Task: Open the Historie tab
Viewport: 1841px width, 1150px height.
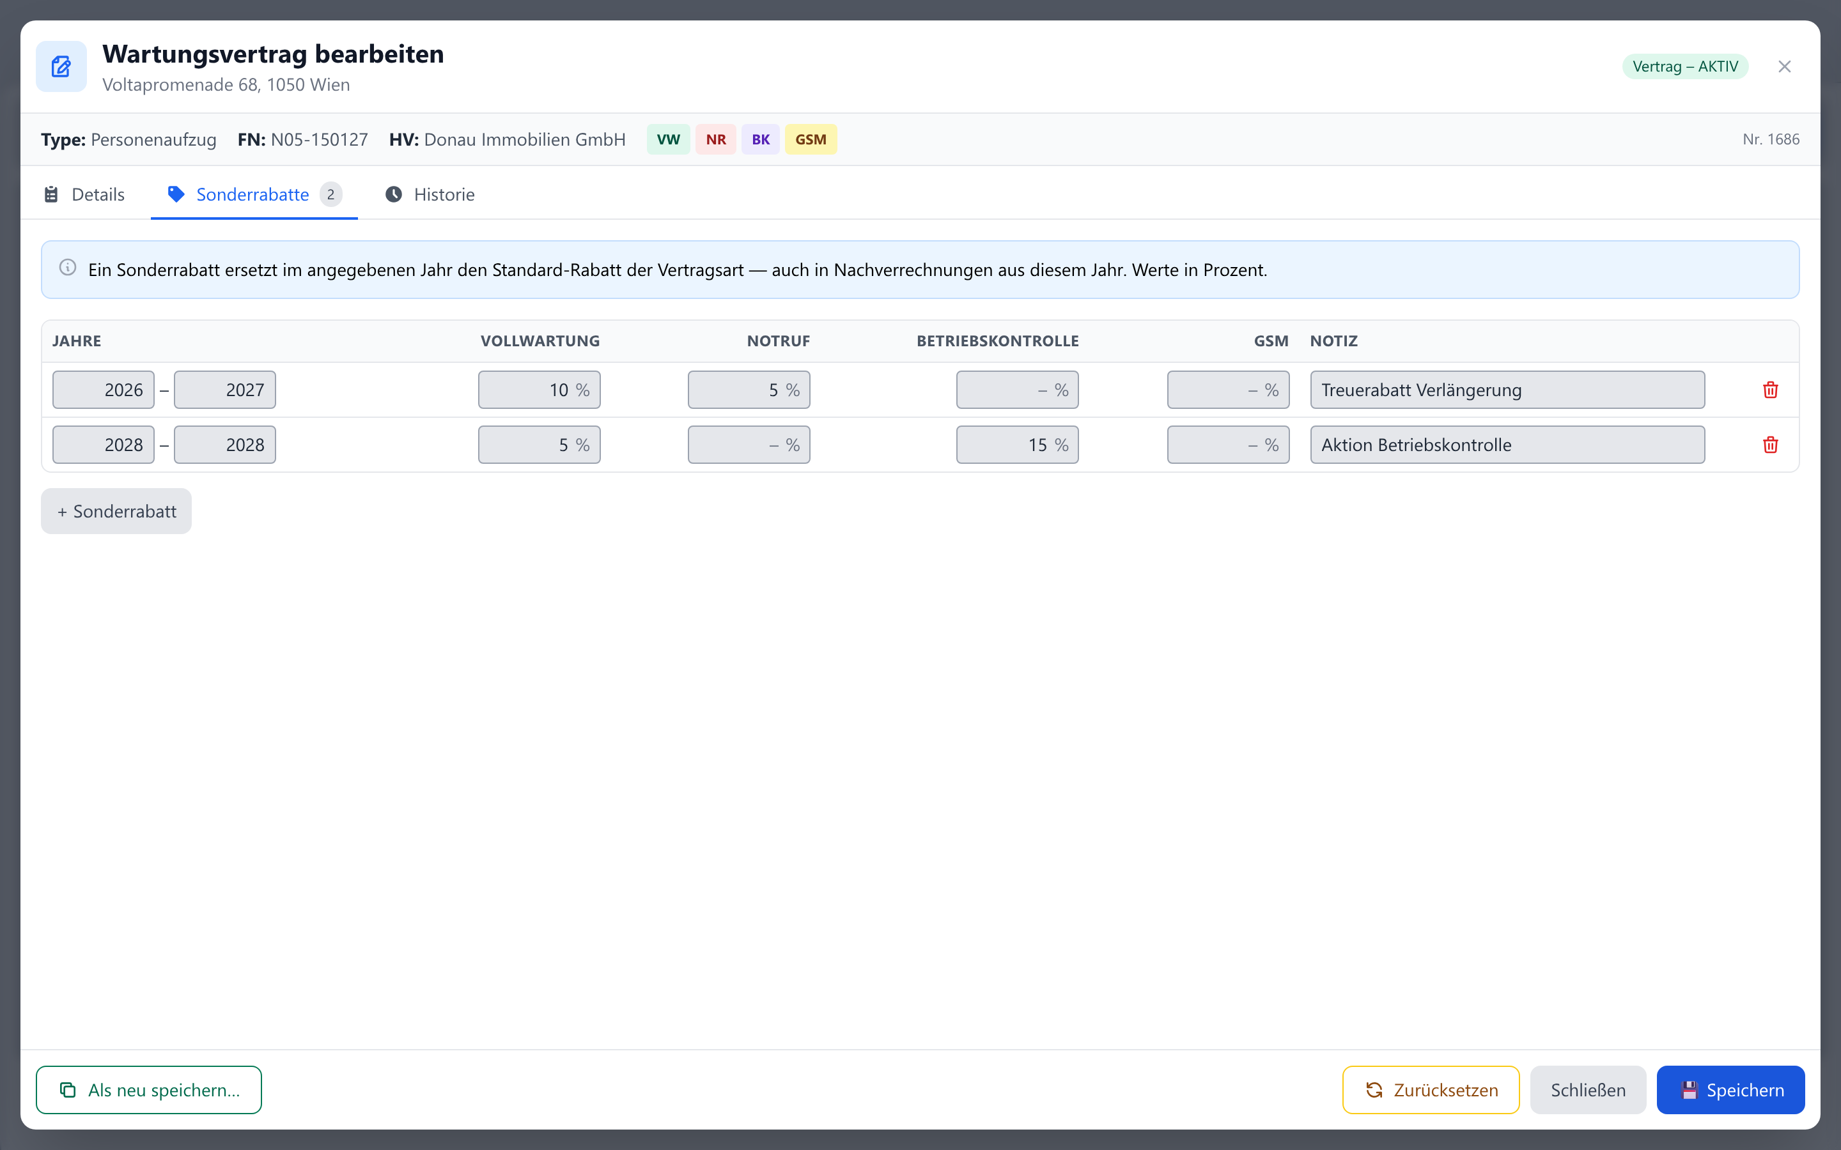Action: [x=431, y=195]
